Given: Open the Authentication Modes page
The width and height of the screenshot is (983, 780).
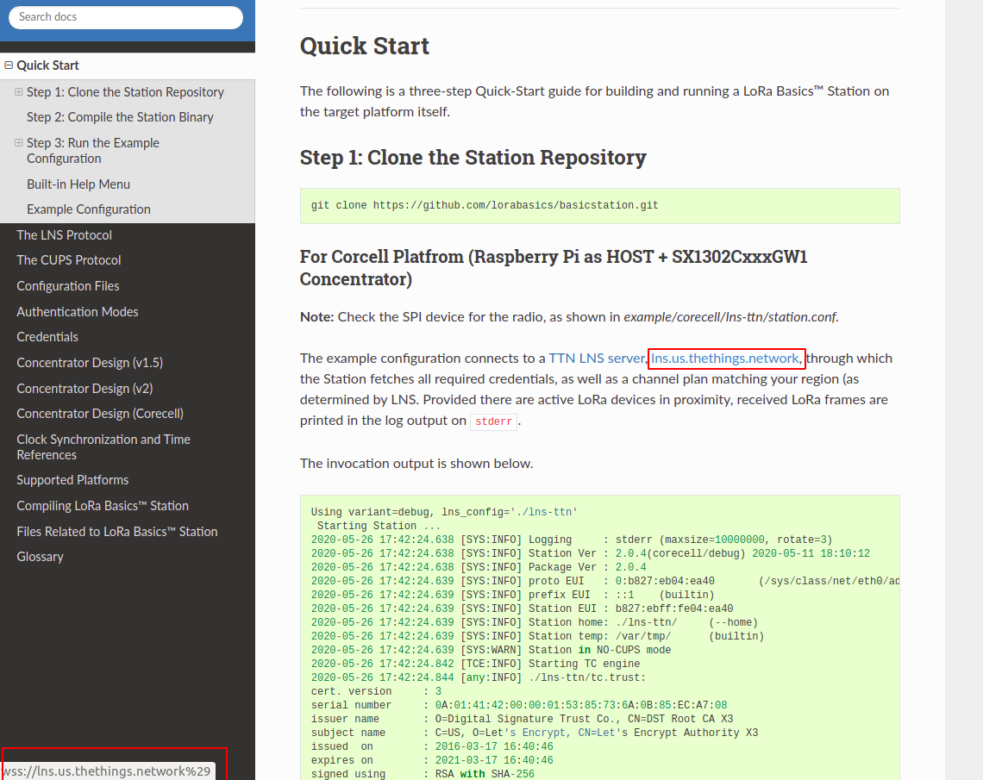Looking at the screenshot, I should click(x=77, y=311).
